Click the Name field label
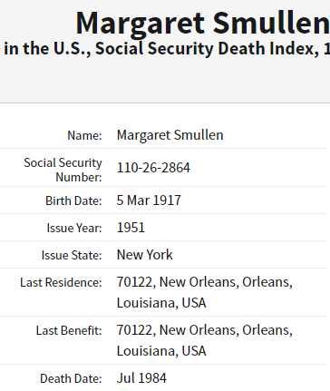The width and height of the screenshot is (330, 391). click(84, 135)
